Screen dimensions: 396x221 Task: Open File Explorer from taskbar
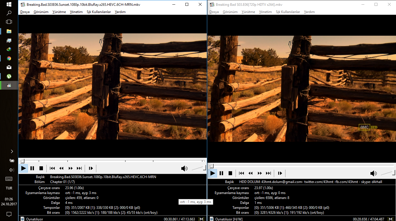click(x=9, y=31)
